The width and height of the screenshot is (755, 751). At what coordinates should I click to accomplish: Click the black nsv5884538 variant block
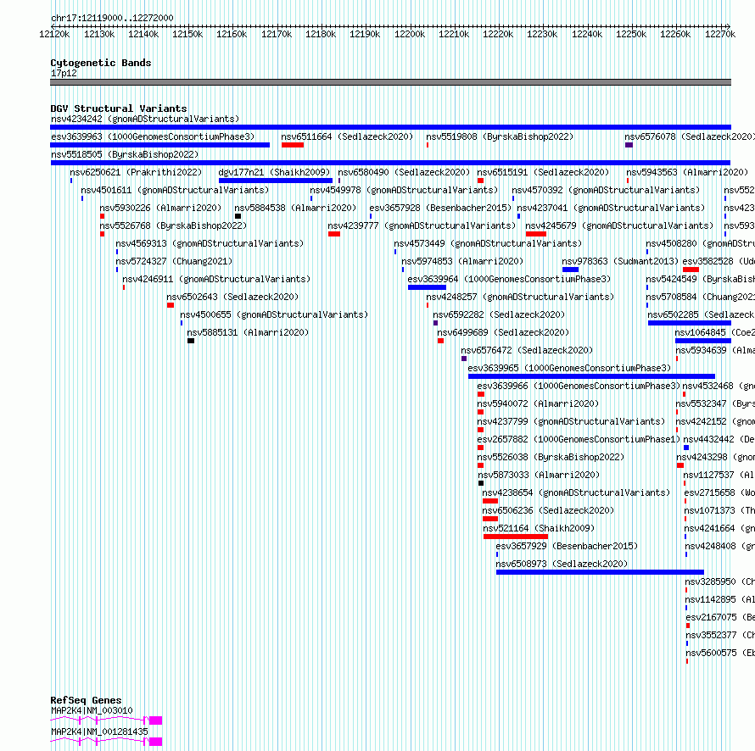point(238,216)
